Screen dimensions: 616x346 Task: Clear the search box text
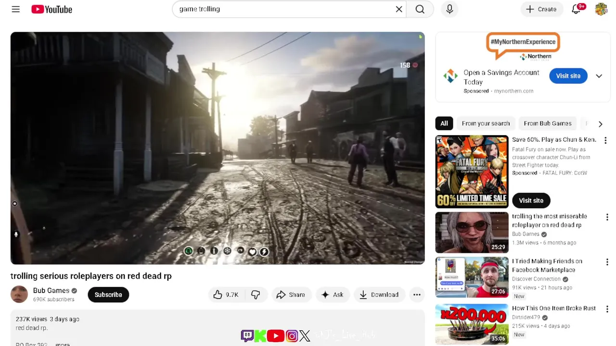pyautogui.click(x=399, y=9)
